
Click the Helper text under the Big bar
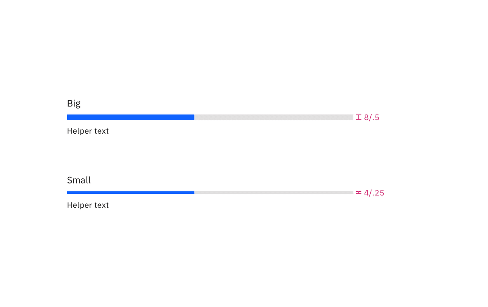88,131
